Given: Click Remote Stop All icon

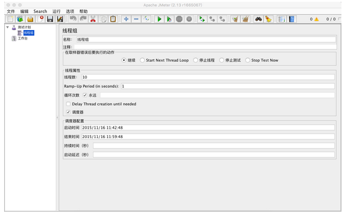Looking at the screenshot, I should point(212,19).
